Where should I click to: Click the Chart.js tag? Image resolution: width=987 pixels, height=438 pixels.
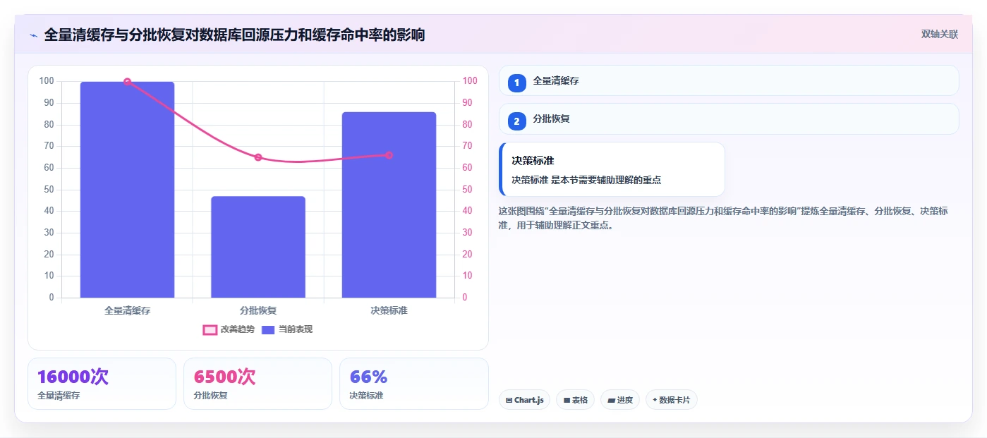click(524, 400)
